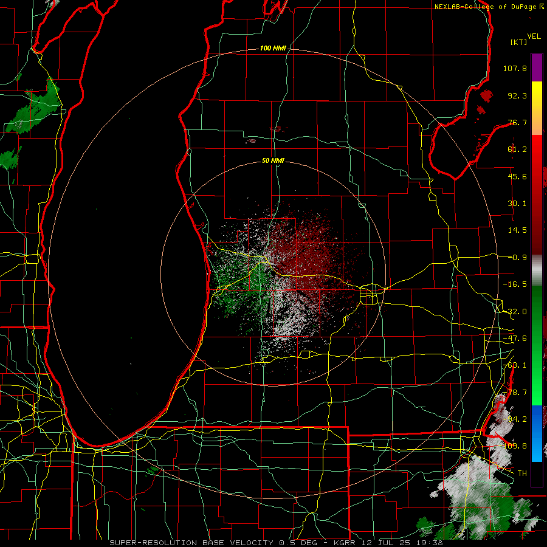Click the -32.0 scale value
The image size is (547, 547).
515,312
